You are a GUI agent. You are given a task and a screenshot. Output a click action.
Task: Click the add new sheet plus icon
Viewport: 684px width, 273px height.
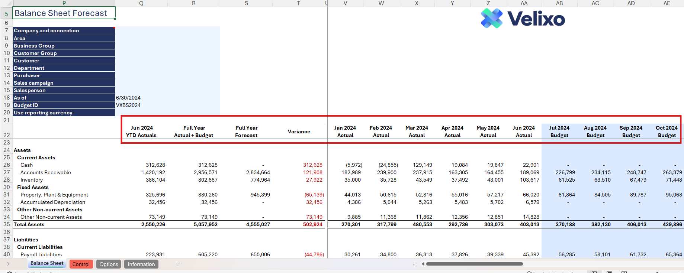coord(178,264)
